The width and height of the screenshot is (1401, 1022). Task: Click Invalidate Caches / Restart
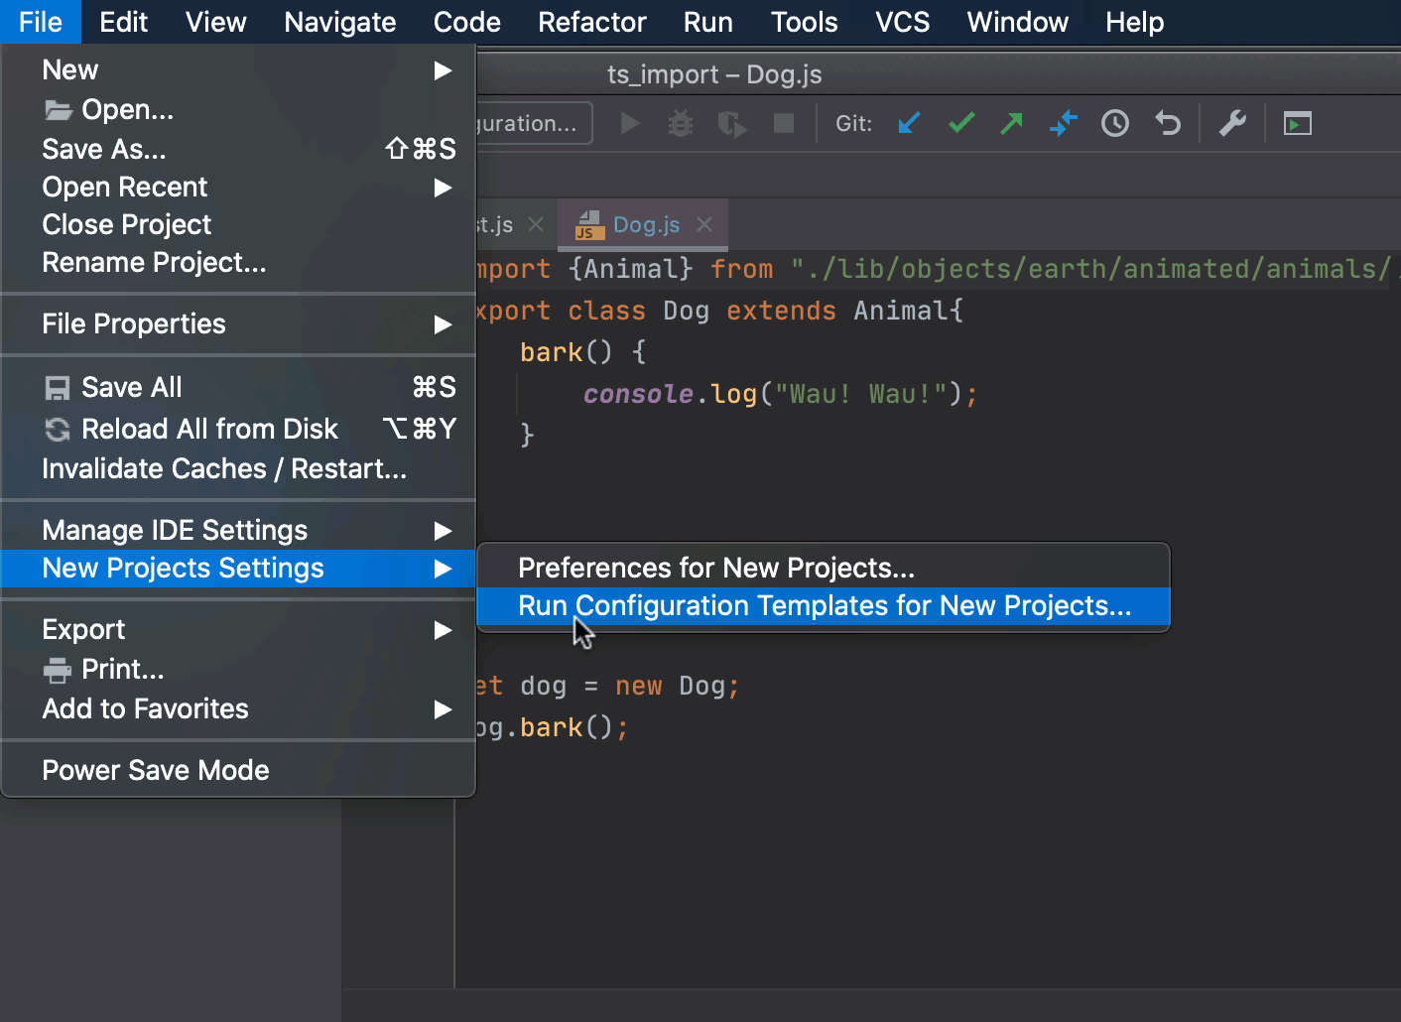point(224,468)
